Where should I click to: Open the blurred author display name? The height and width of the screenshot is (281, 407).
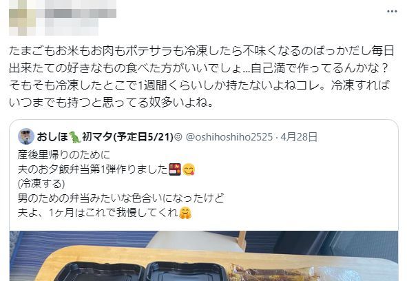pos(81,13)
